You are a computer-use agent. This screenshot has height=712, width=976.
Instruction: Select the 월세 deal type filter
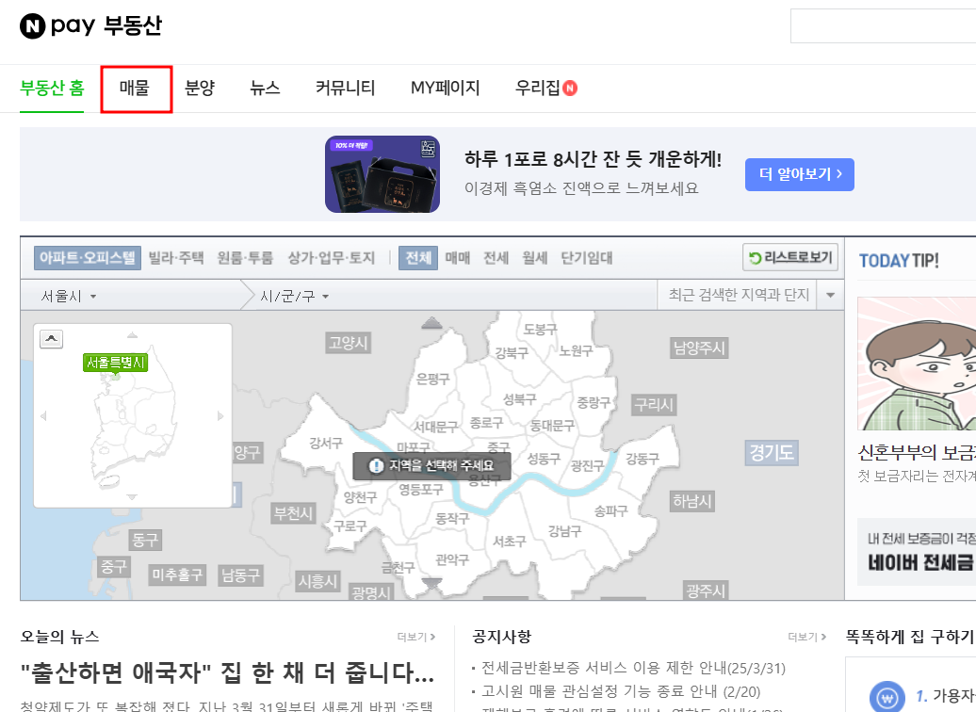tap(534, 257)
